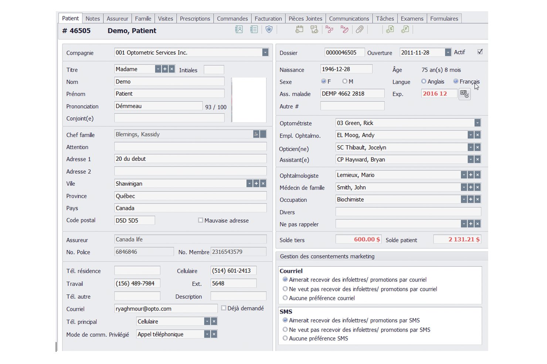This screenshot has width=547, height=364.
Task: Click the communications history toolbar icon
Action: point(315,30)
